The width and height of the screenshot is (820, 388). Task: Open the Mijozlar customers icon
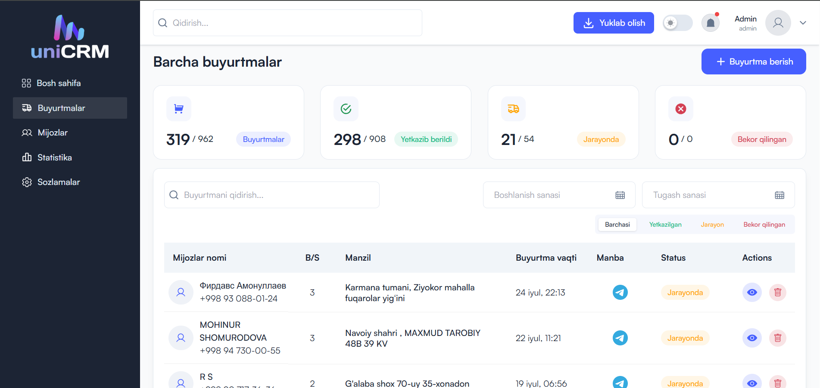26,132
